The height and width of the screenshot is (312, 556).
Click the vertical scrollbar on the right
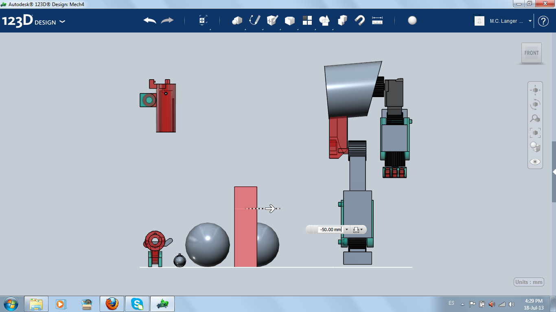pos(554,171)
